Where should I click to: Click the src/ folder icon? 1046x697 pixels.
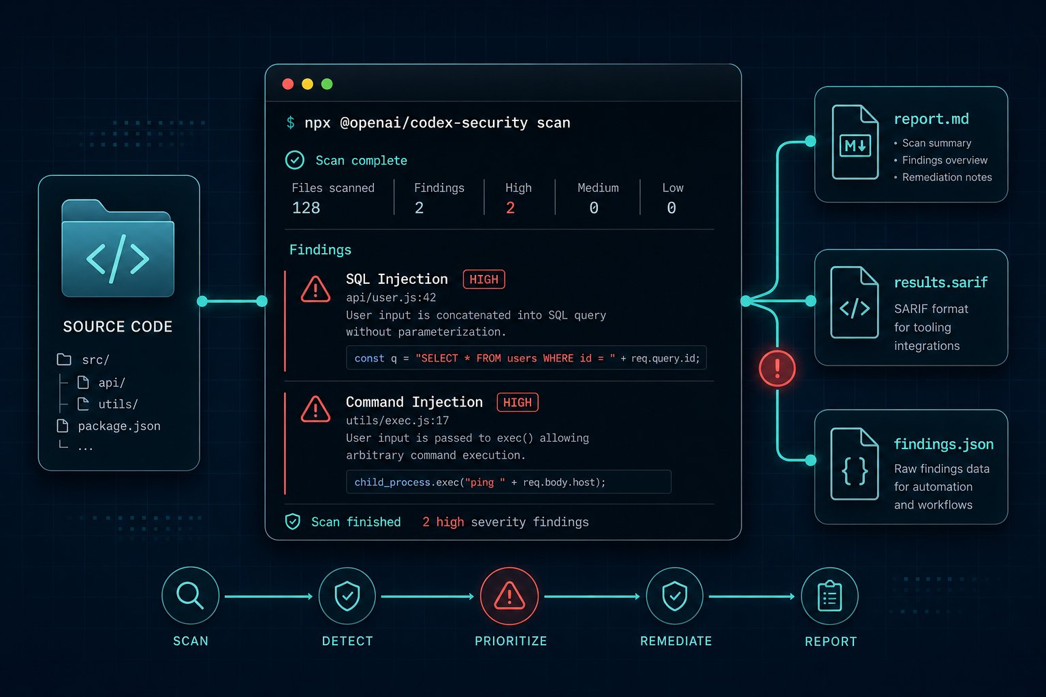[64, 359]
